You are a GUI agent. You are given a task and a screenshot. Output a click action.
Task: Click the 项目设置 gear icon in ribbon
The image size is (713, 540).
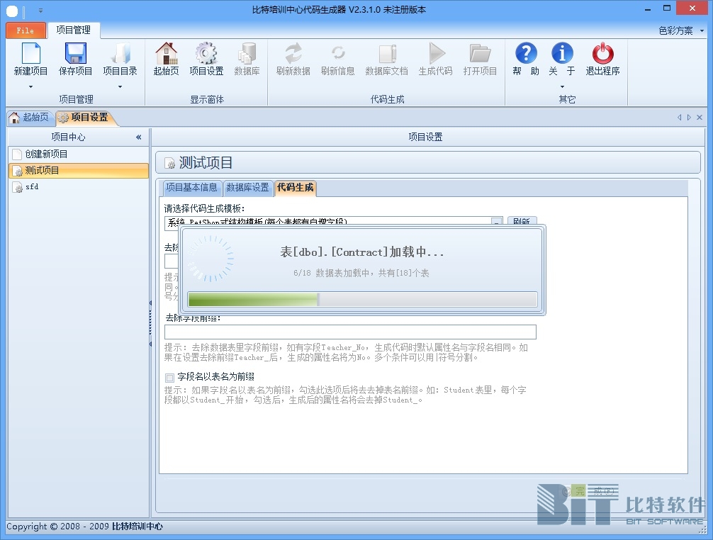206,54
